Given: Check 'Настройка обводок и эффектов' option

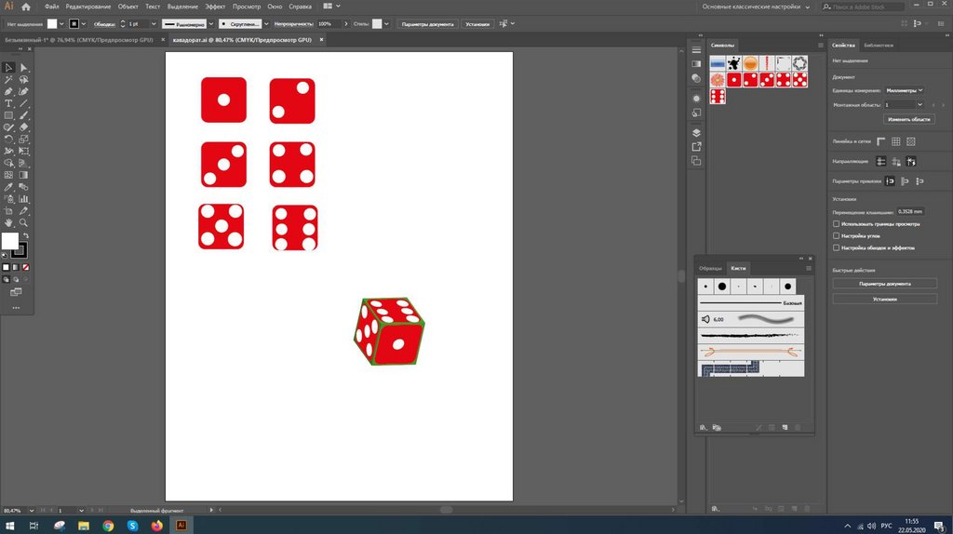Looking at the screenshot, I should click(836, 248).
